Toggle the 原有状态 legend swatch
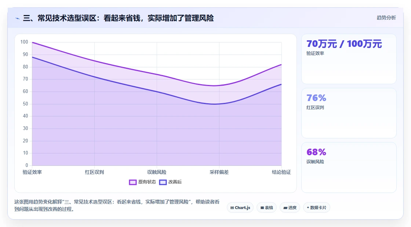 (x=132, y=182)
